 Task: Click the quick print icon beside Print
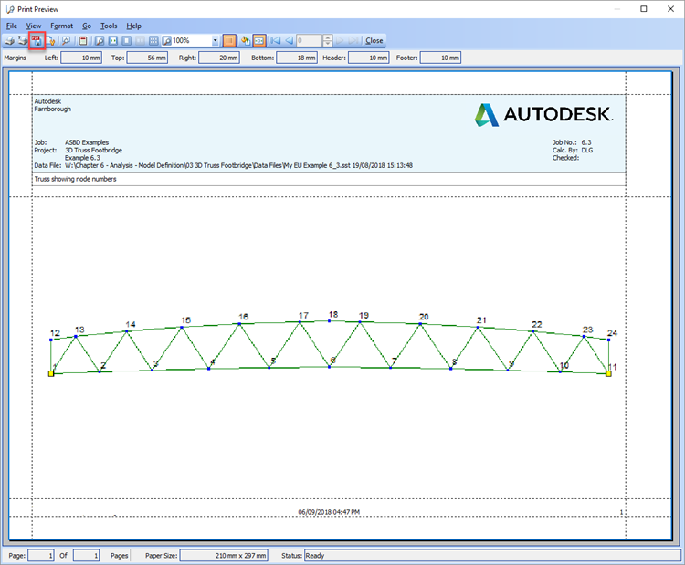23,40
